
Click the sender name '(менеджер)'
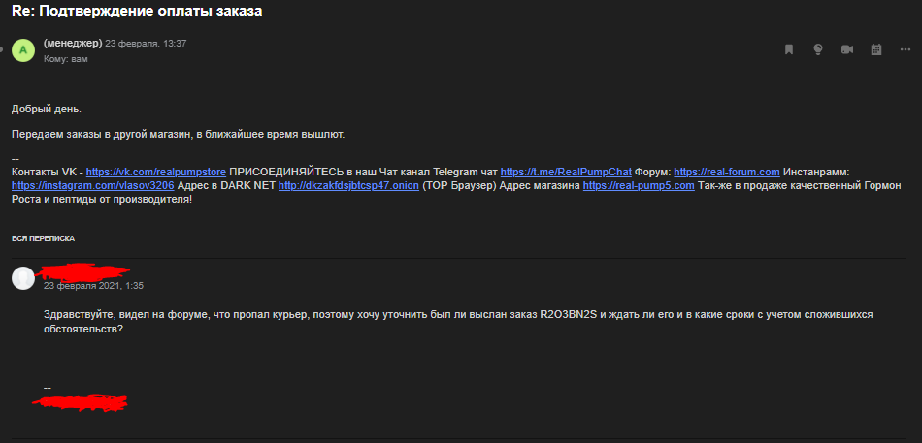(x=73, y=43)
